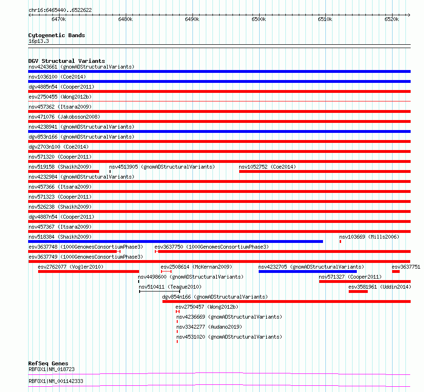Select the red esv2762077 variant bar

tap(89, 271)
